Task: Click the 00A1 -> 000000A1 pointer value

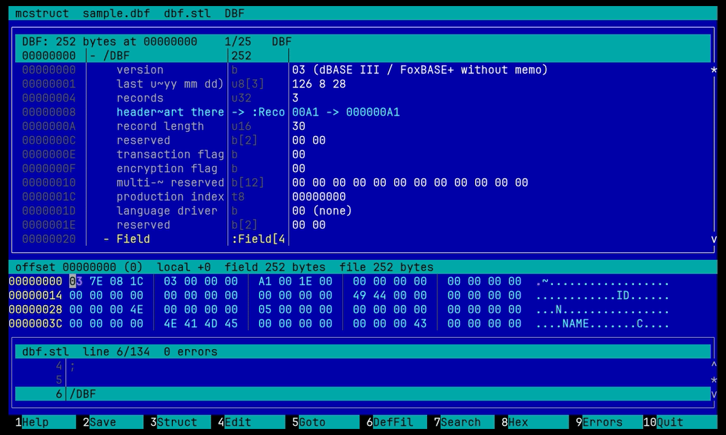Action: tap(346, 112)
